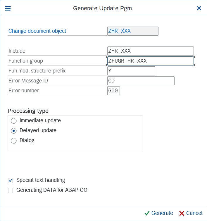Select the Immediate update radio button
Viewport: 207px width, 221px height.
14,121
